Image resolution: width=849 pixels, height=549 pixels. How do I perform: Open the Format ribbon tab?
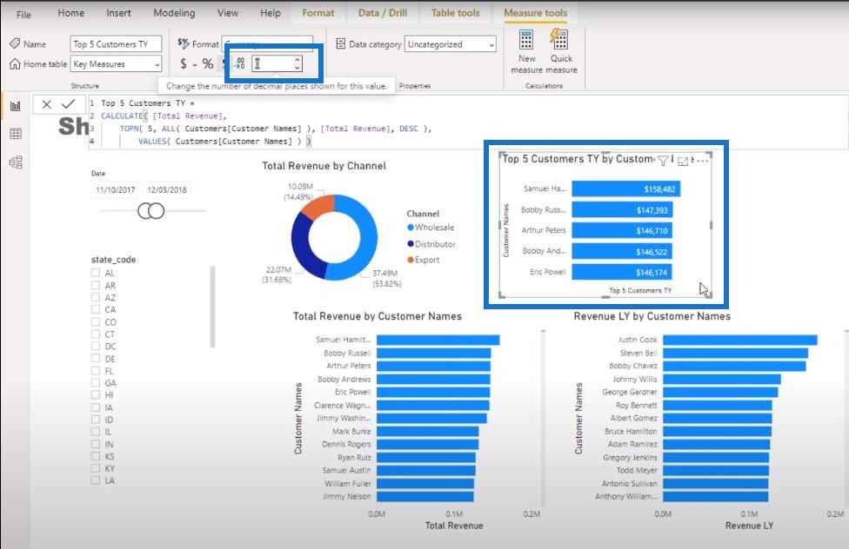tap(318, 13)
